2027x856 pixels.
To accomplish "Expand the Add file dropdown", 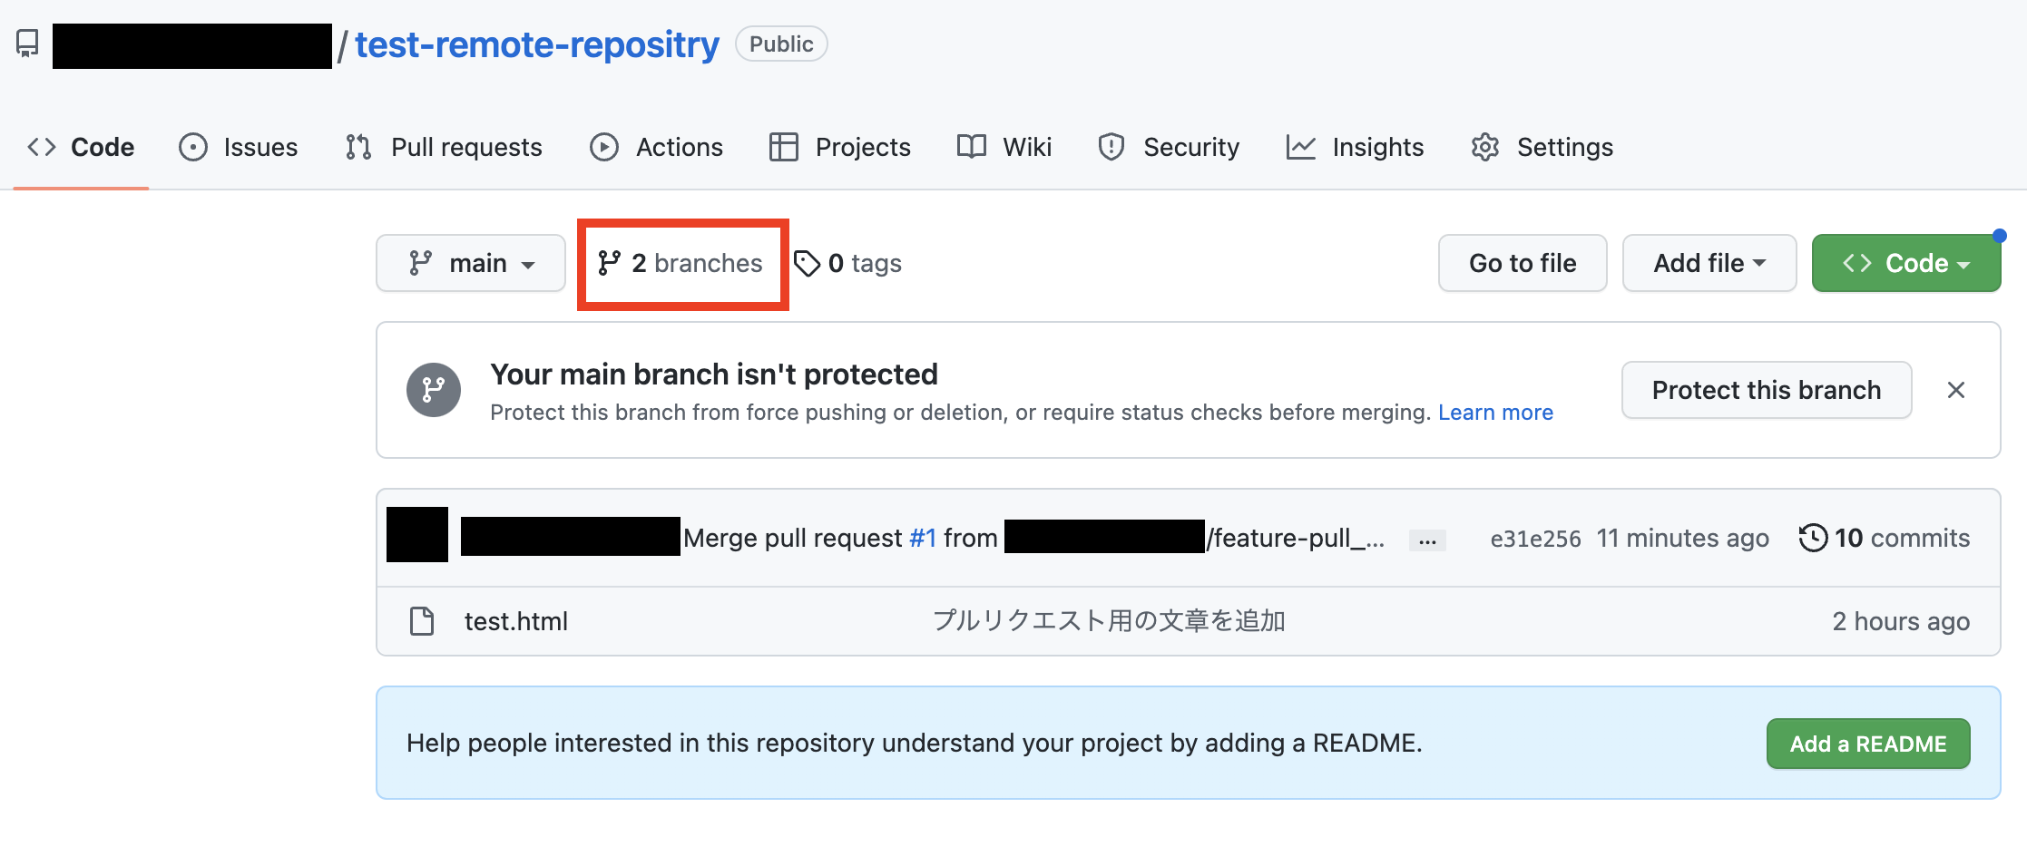I will (x=1709, y=263).
